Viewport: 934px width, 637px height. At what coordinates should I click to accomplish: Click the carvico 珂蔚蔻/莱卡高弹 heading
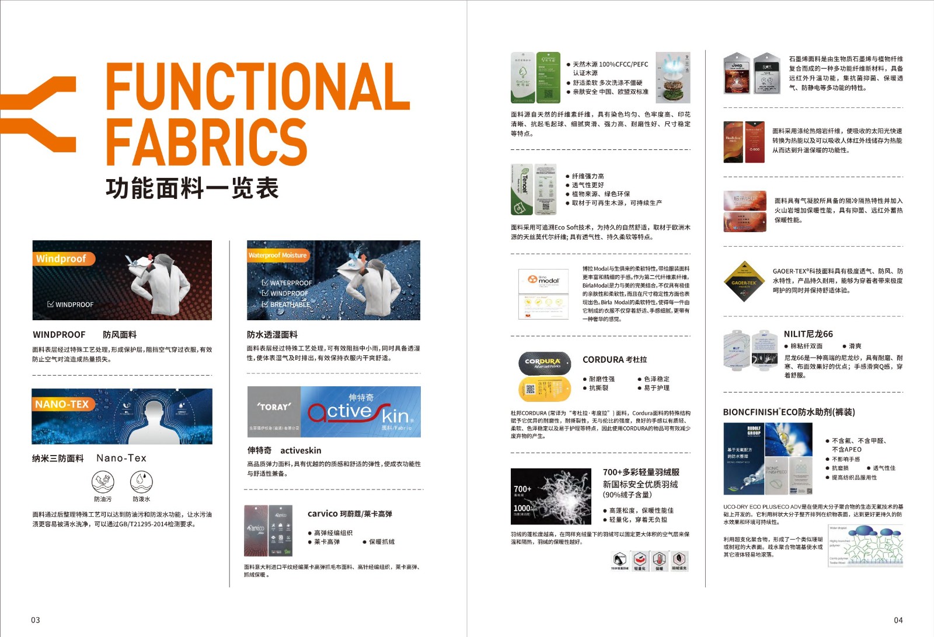click(x=350, y=514)
